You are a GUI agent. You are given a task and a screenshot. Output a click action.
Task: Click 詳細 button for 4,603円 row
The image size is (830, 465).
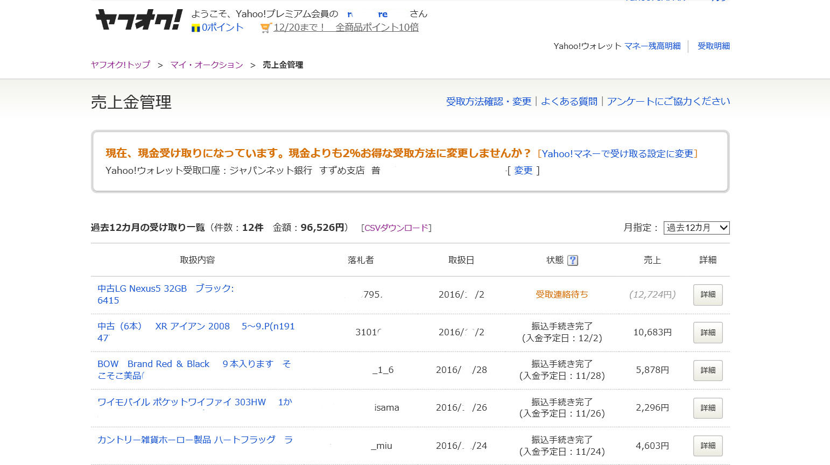708,446
